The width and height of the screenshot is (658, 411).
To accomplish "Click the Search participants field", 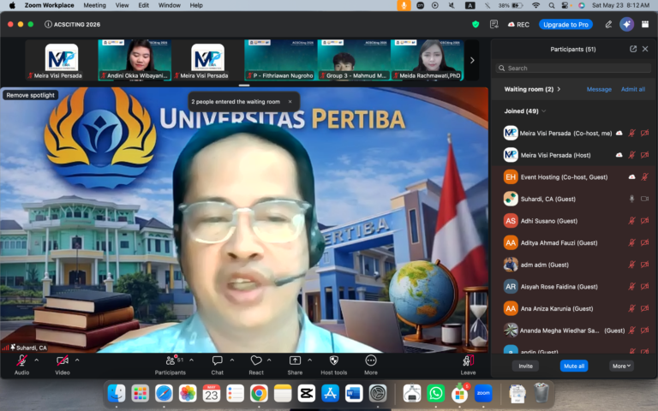I will pyautogui.click(x=573, y=68).
